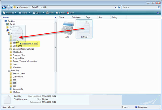
Task: Click the Print toolbar button
Action: 50,13
